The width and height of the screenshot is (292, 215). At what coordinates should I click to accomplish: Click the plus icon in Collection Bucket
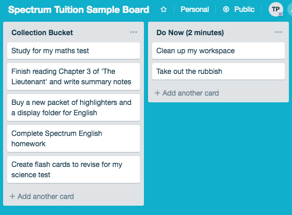(x=12, y=196)
